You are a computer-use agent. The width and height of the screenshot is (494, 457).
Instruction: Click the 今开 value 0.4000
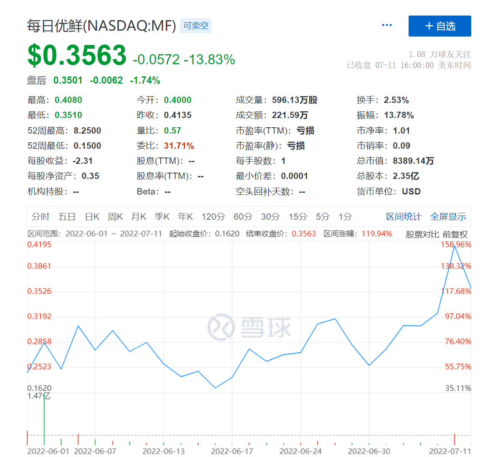click(178, 100)
